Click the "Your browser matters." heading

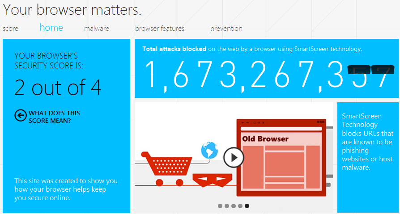pyautogui.click(x=72, y=9)
